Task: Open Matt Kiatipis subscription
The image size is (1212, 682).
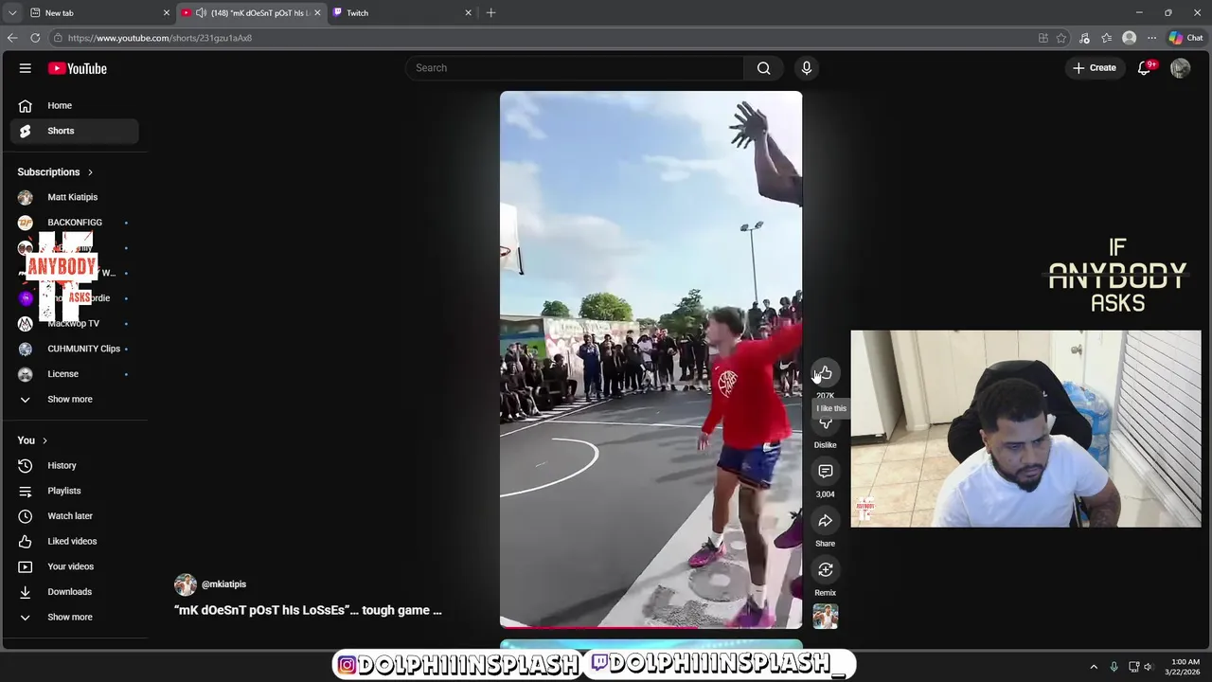Action: [74, 197]
